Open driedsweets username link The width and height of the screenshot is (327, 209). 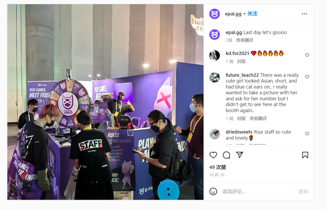[x=239, y=132]
